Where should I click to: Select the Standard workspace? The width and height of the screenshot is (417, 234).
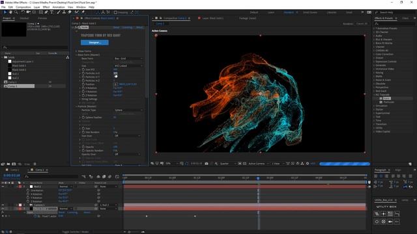(289, 12)
